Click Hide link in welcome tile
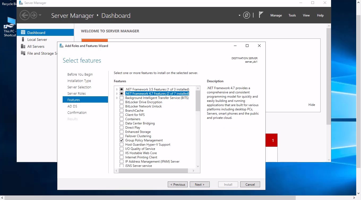Screen dimensions: 361x200 [312, 105]
